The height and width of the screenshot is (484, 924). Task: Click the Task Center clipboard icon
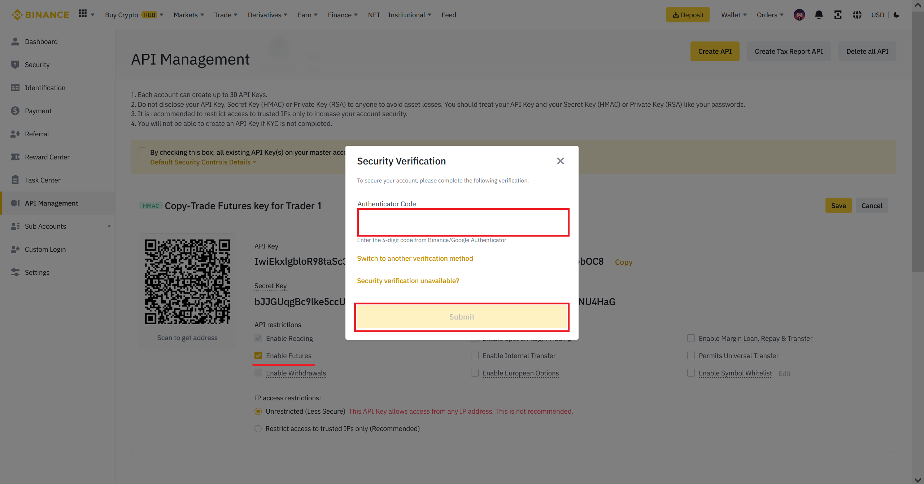(15, 180)
